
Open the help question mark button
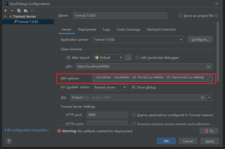pos(9,141)
